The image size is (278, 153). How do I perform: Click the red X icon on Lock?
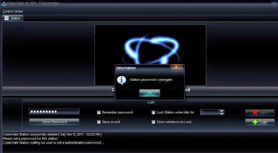tap(255, 113)
